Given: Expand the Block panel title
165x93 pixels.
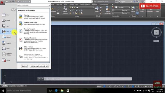Looking at the screenshot, I should (x=99, y=16).
